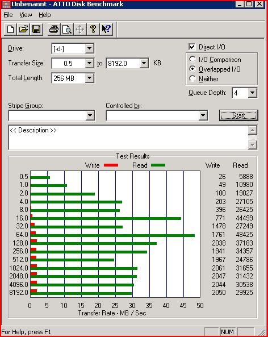The image size is (268, 337).
Task: Click the Description scrollbar down arrow
Action: 252,145
